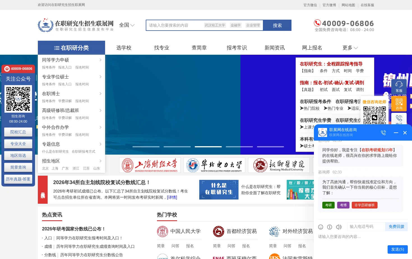Click the 院校汇总 sidebar button
Image resolution: width=412 pixels, height=259 pixels.
coord(18,132)
